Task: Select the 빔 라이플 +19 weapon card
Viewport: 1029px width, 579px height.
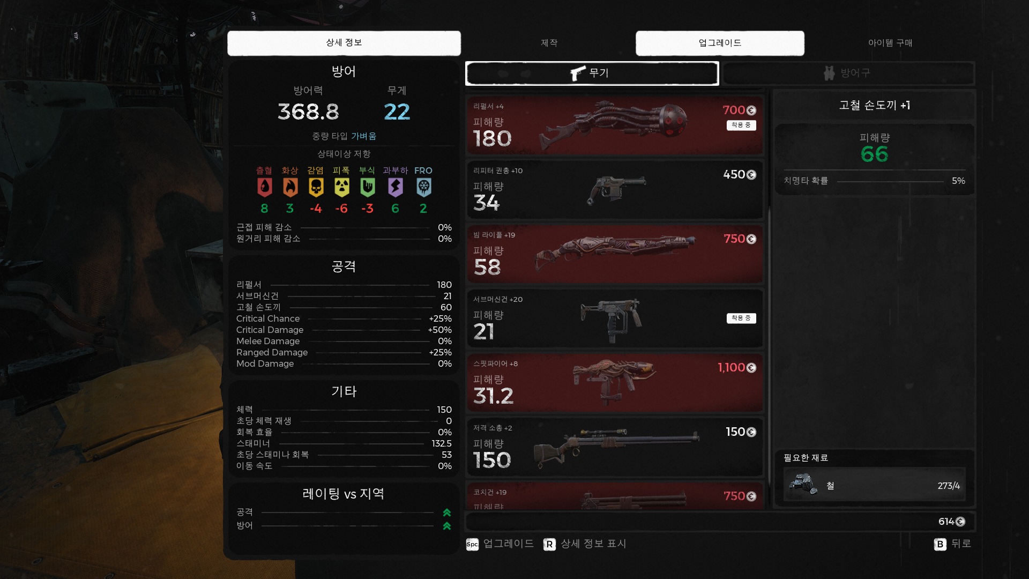Action: 615,254
